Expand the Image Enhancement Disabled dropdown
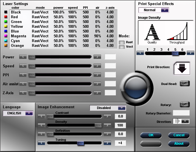196x152 pixels. click(x=107, y=108)
